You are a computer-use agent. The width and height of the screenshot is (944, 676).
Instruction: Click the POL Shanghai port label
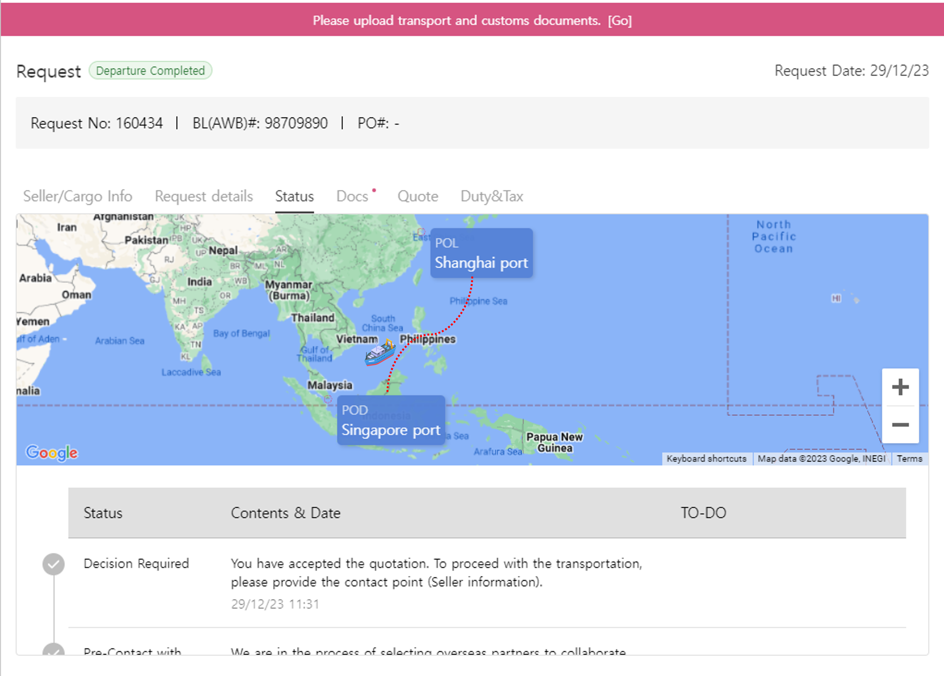[x=481, y=253]
